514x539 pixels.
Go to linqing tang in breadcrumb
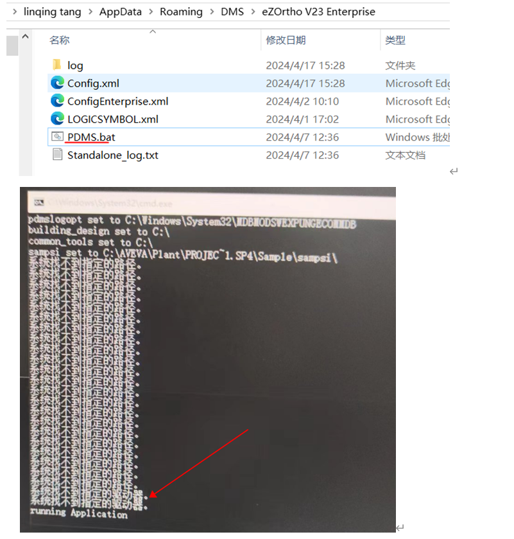click(52, 12)
